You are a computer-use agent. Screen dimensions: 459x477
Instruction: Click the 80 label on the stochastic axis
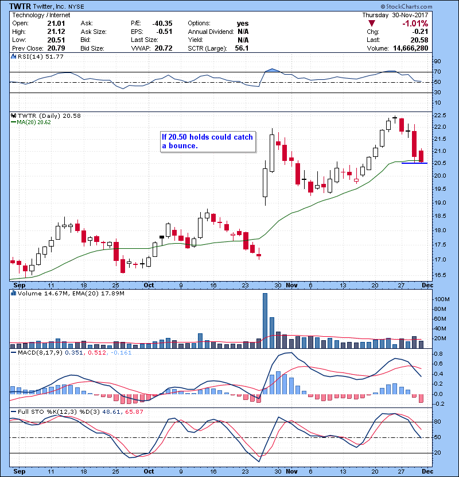pyautogui.click(x=437, y=422)
